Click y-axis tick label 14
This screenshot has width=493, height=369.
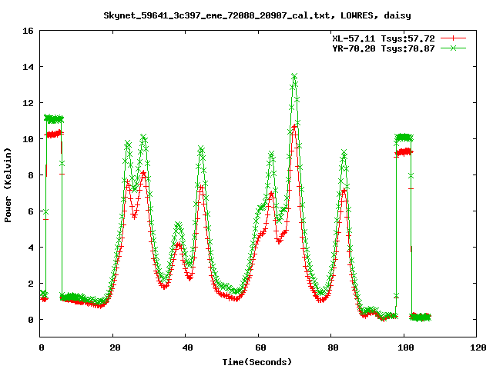28,67
